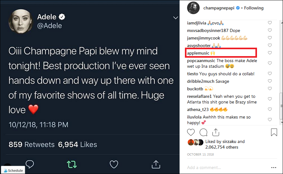The height and width of the screenshot is (174, 283).
Task: View the 2,062,754 others likes list
Action: tap(222, 147)
